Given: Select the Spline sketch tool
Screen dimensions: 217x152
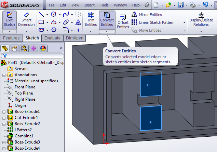Looking at the screenshot, I should 66,14.
